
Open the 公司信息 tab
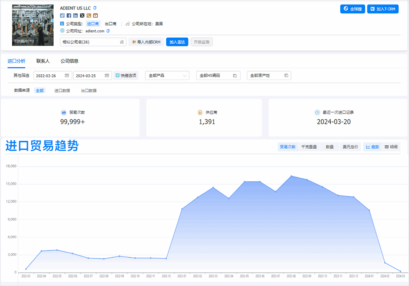pyautogui.click(x=69, y=61)
